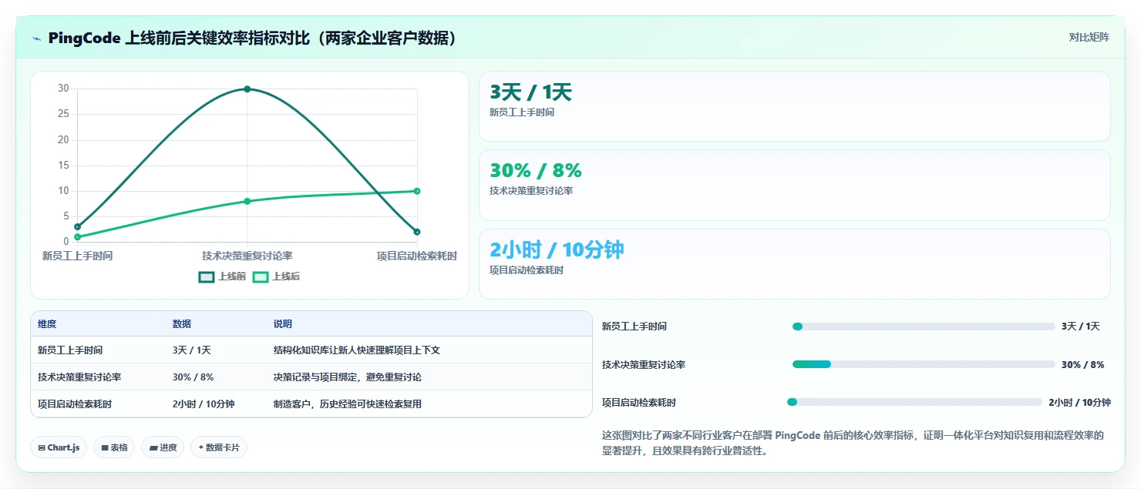The height and width of the screenshot is (489, 1141).
Task: Click the 项目启动检索耗时 table row cell
Action: coord(75,404)
